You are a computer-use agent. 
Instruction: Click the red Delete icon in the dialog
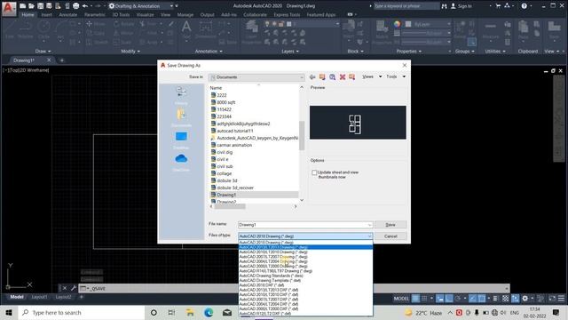[343, 77]
